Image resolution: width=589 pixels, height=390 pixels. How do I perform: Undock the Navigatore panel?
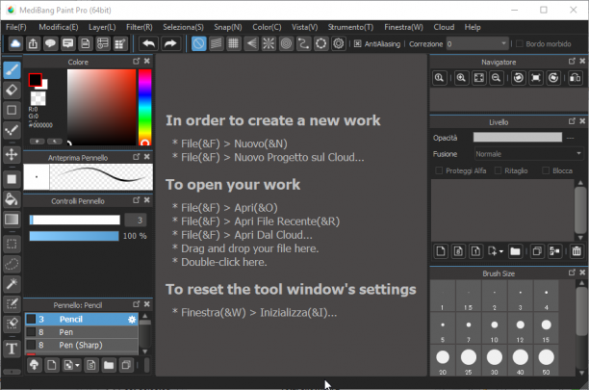click(x=572, y=61)
